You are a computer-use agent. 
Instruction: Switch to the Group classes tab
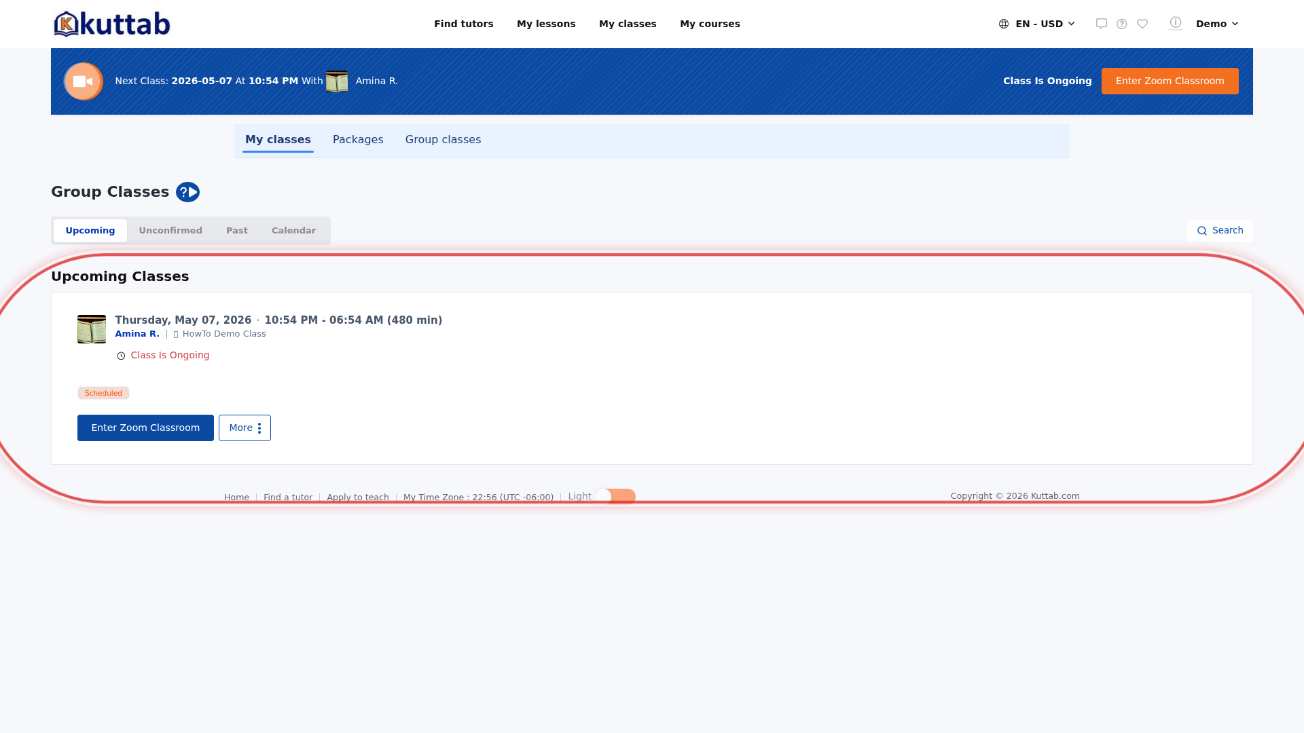443,140
